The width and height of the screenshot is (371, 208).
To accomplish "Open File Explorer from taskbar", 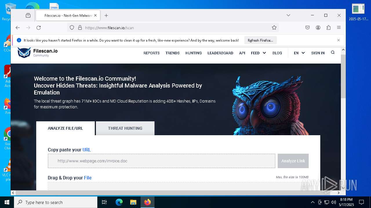I will click(133, 202).
